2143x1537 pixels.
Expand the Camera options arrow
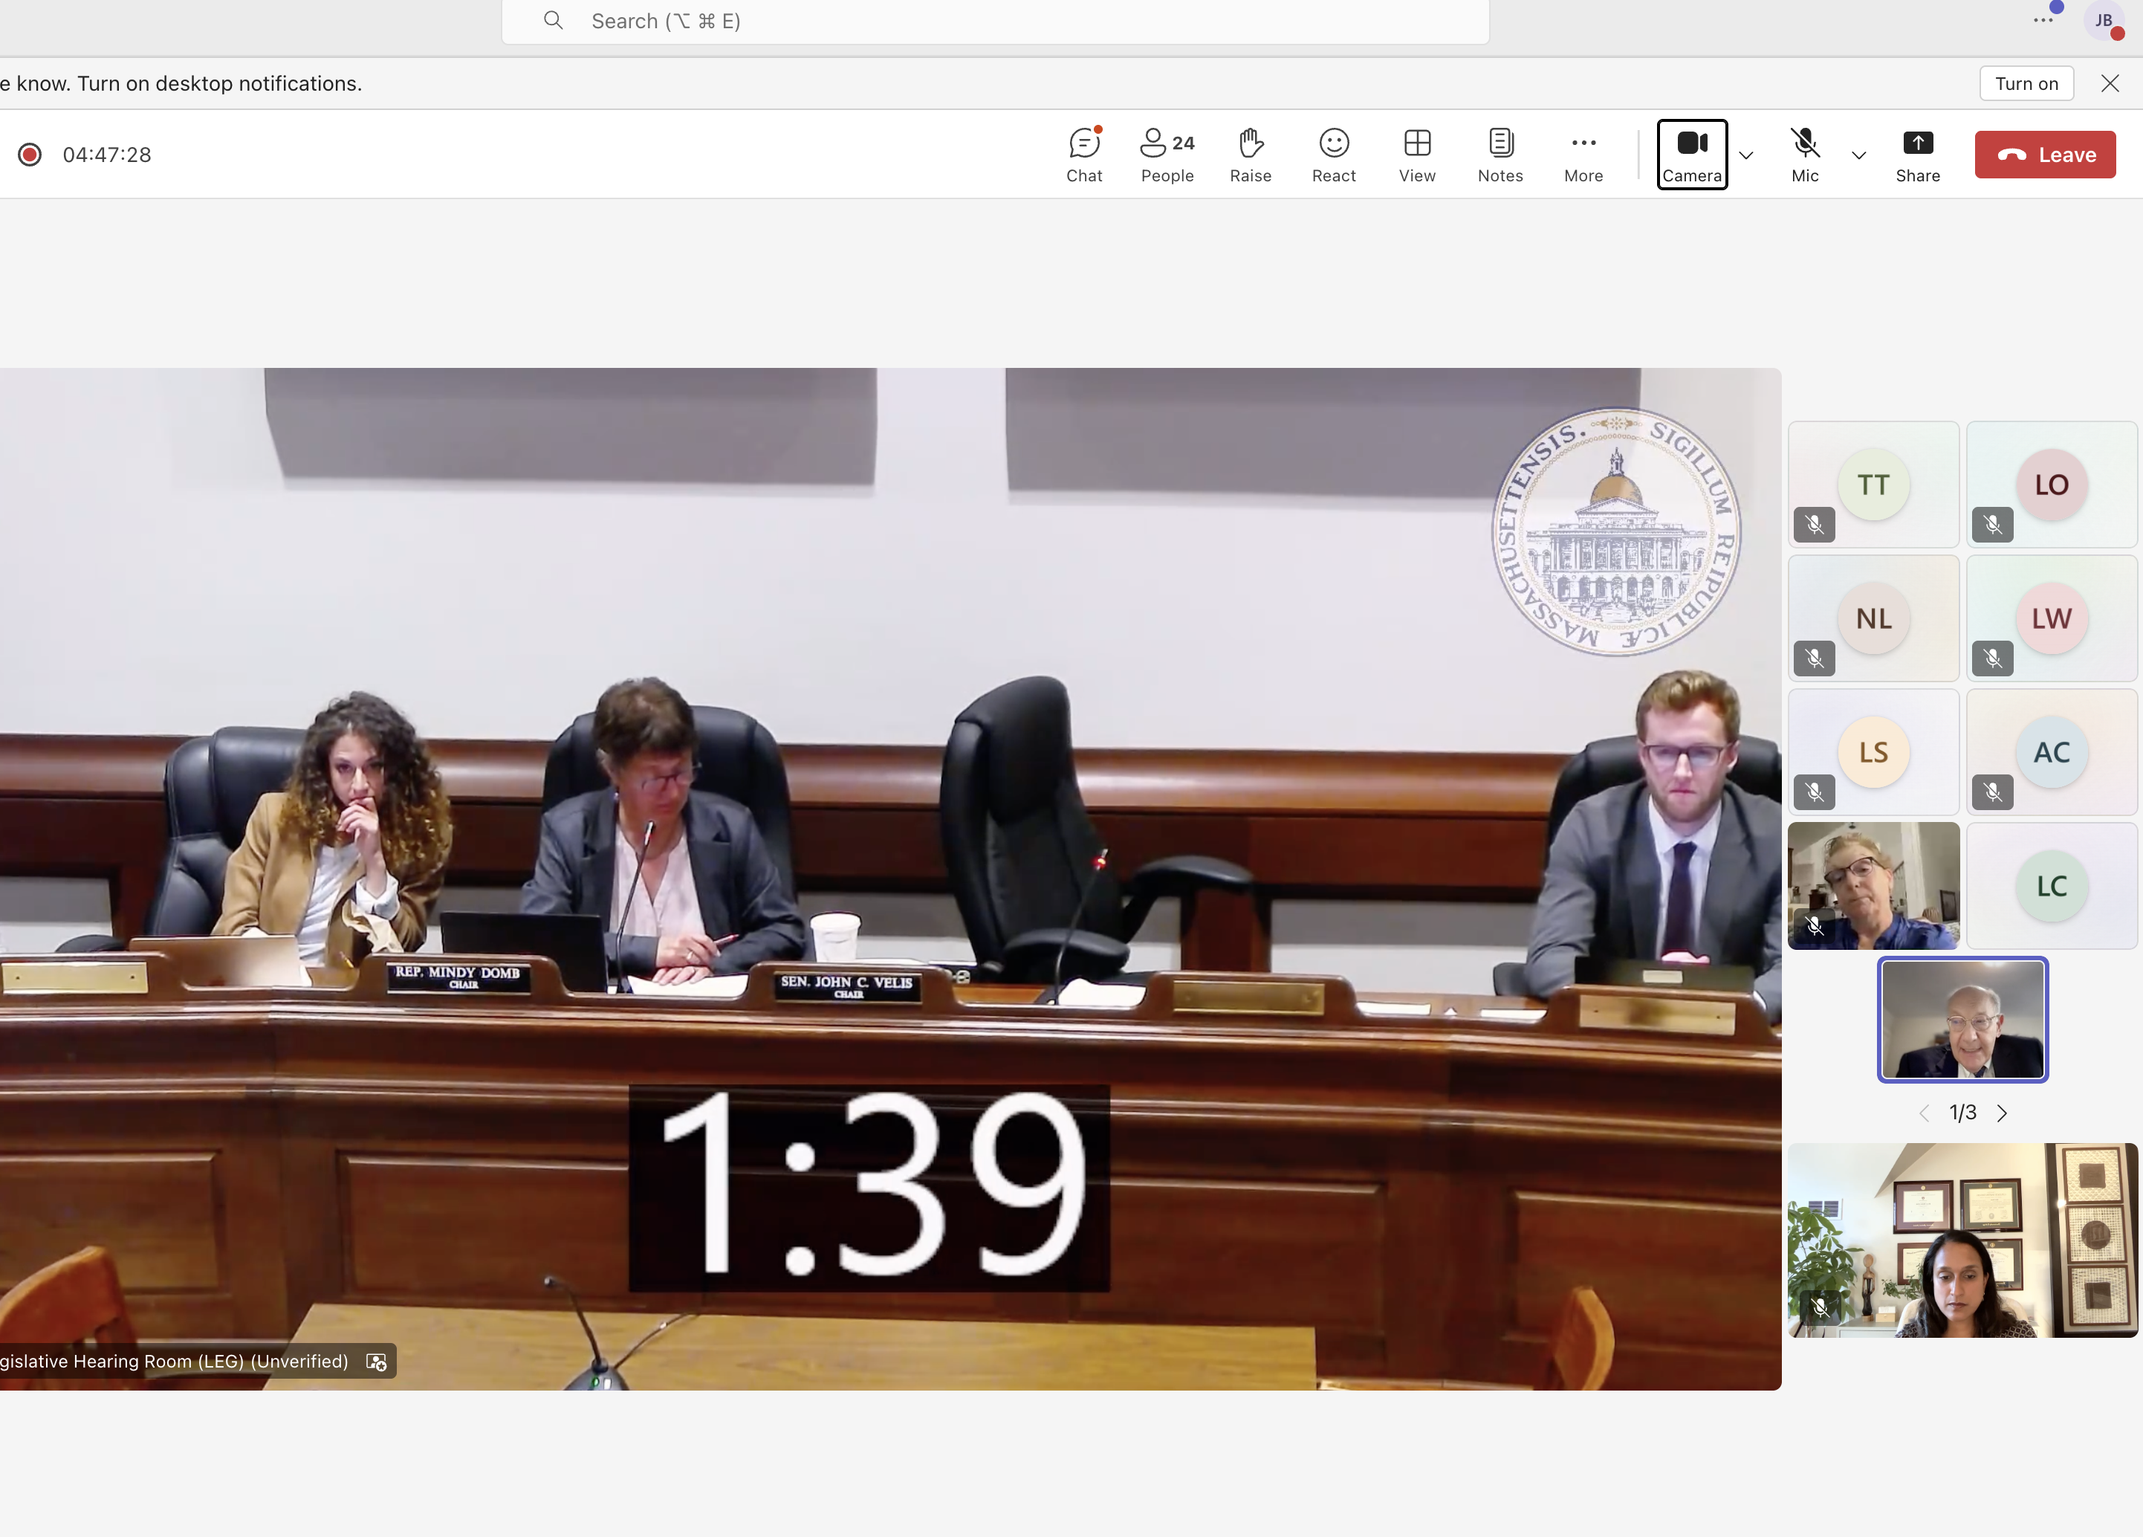point(1746,156)
